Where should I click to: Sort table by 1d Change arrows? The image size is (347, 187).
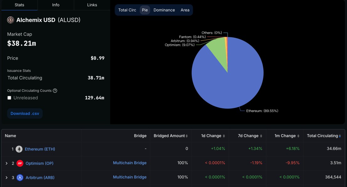tap(224, 136)
